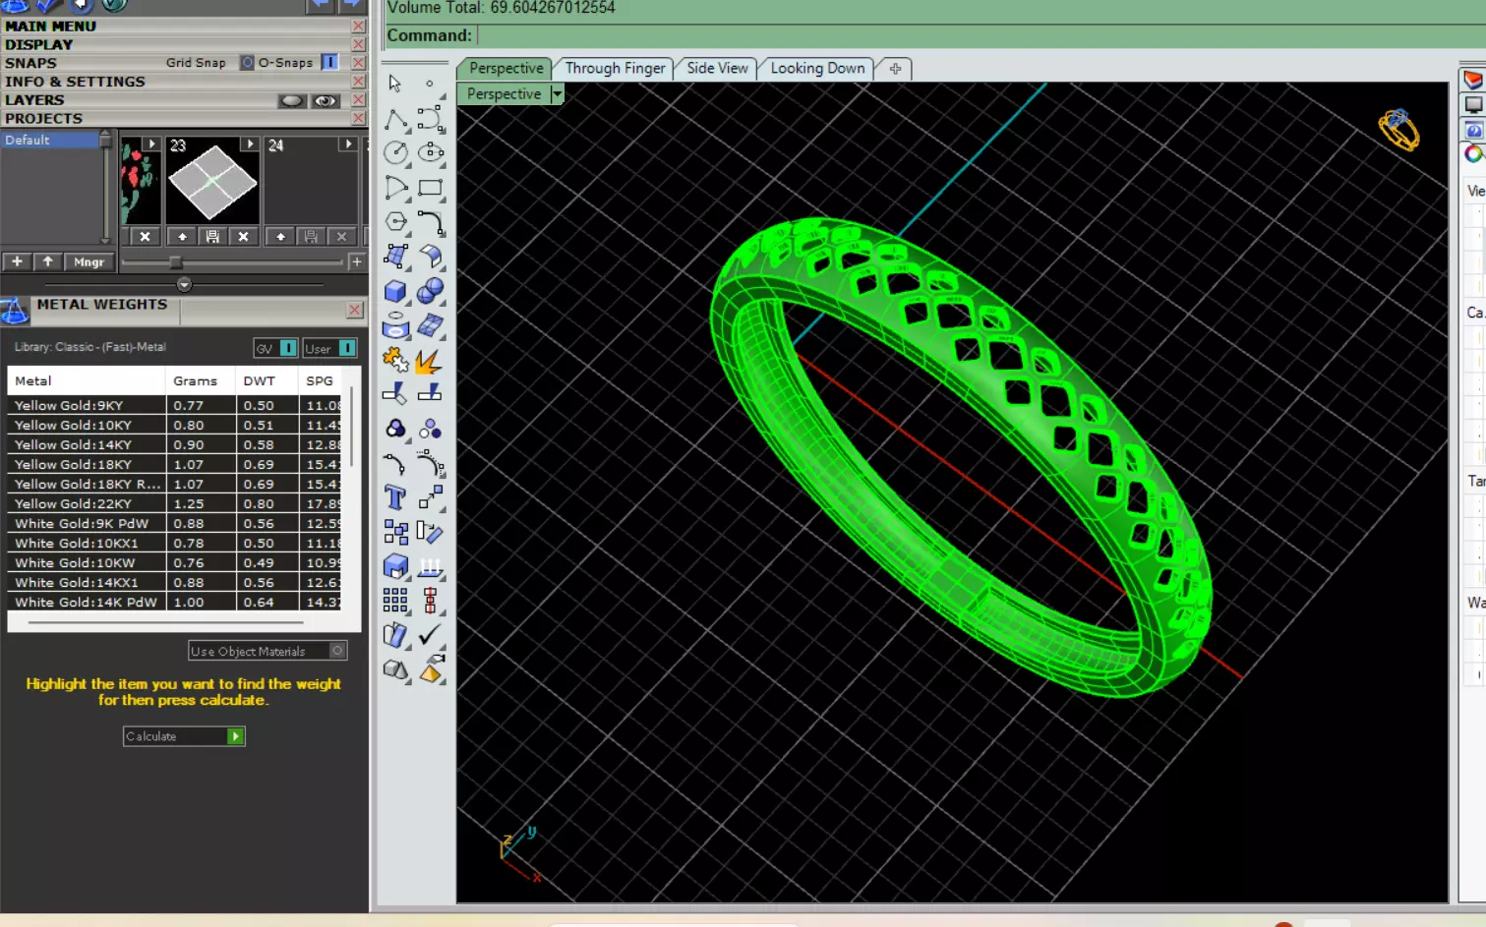Add a new viewport tab

895,69
